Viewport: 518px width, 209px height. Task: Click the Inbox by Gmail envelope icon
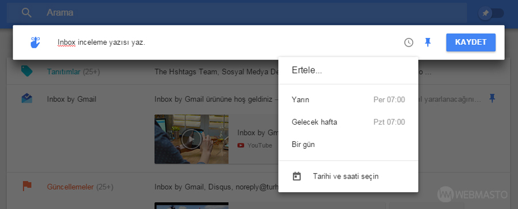point(26,98)
